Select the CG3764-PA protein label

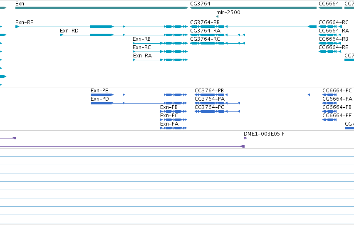[x=210, y=99]
